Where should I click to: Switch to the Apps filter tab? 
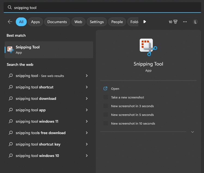tap(35, 22)
